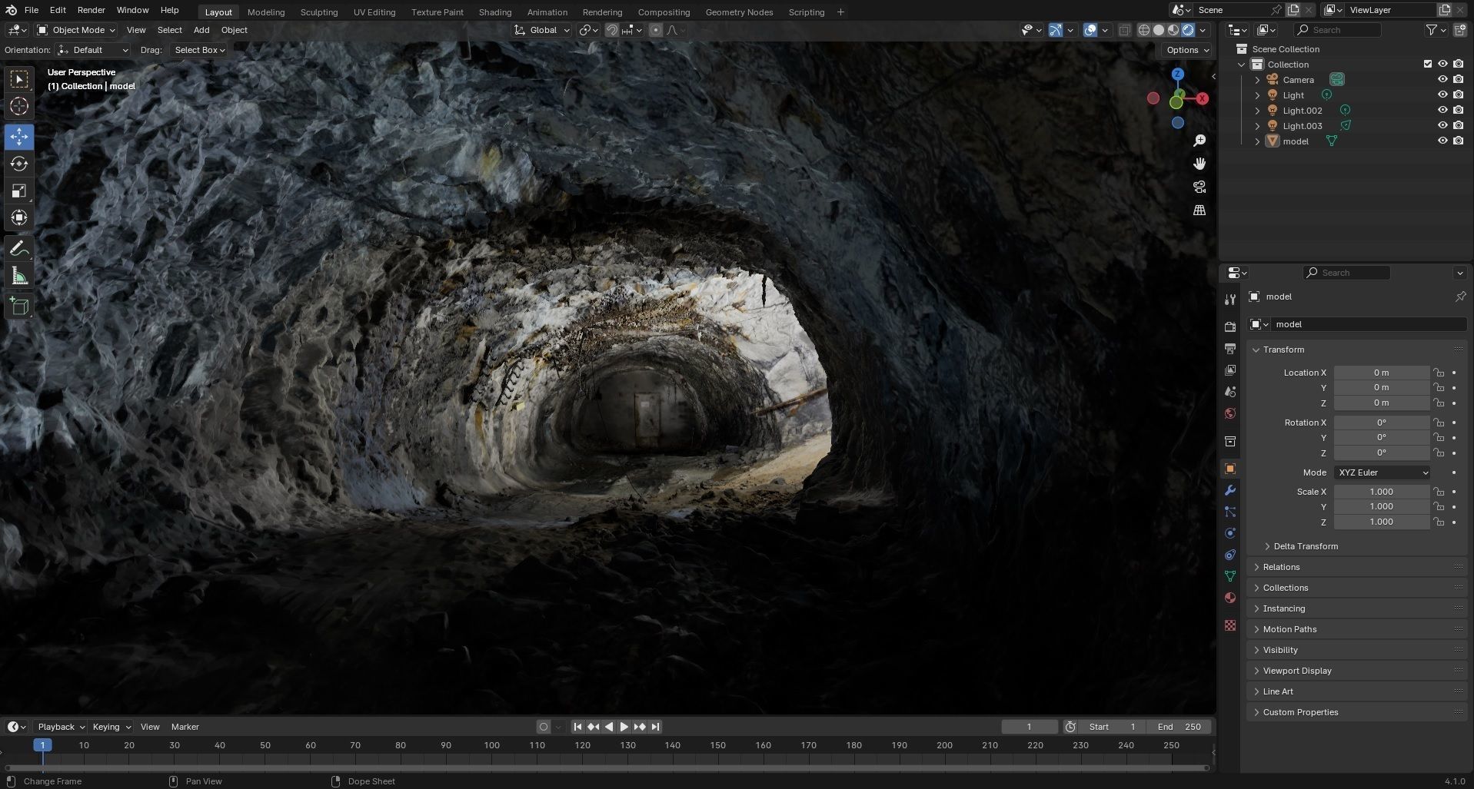1474x789 pixels.
Task: Toggle camera view icon in viewport
Action: tap(1199, 187)
